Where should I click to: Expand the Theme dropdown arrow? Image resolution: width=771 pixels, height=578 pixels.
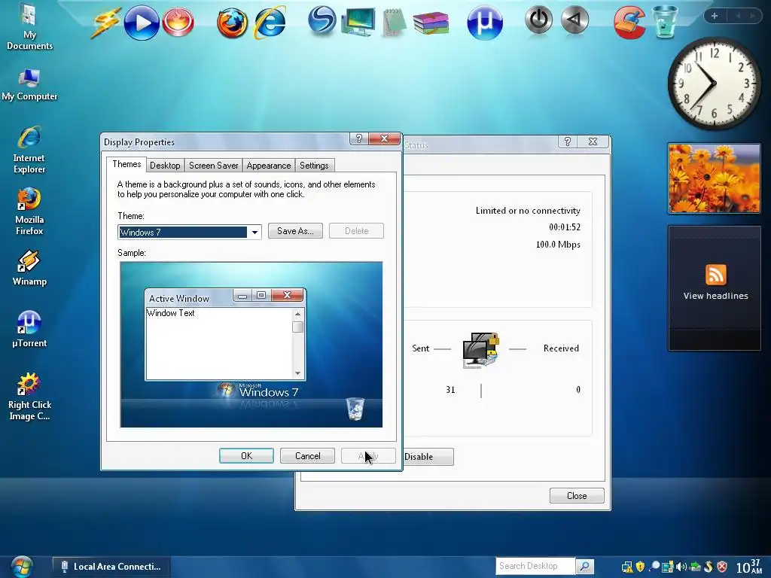click(x=254, y=232)
